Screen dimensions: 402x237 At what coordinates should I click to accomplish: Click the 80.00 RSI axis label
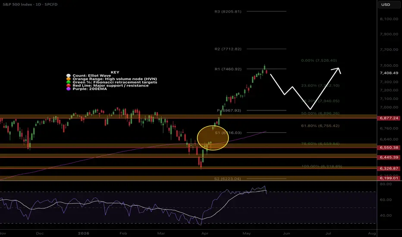[x=386, y=184]
